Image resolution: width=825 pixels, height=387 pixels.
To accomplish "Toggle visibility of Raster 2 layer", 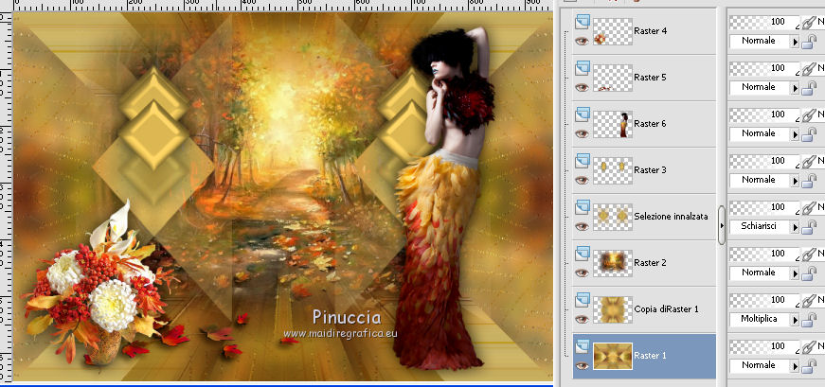I will (x=582, y=273).
